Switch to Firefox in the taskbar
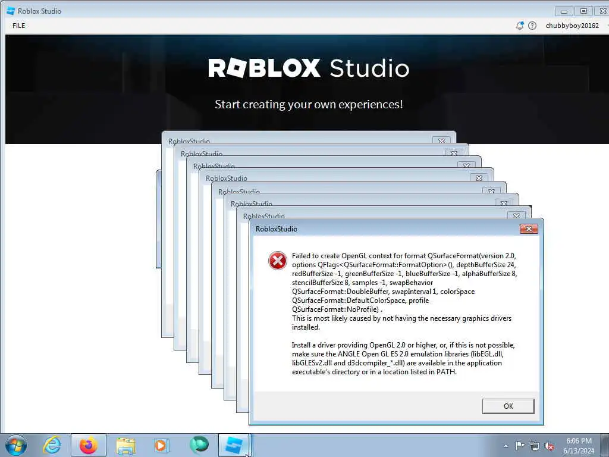This screenshot has height=457, width=609. coord(88,445)
